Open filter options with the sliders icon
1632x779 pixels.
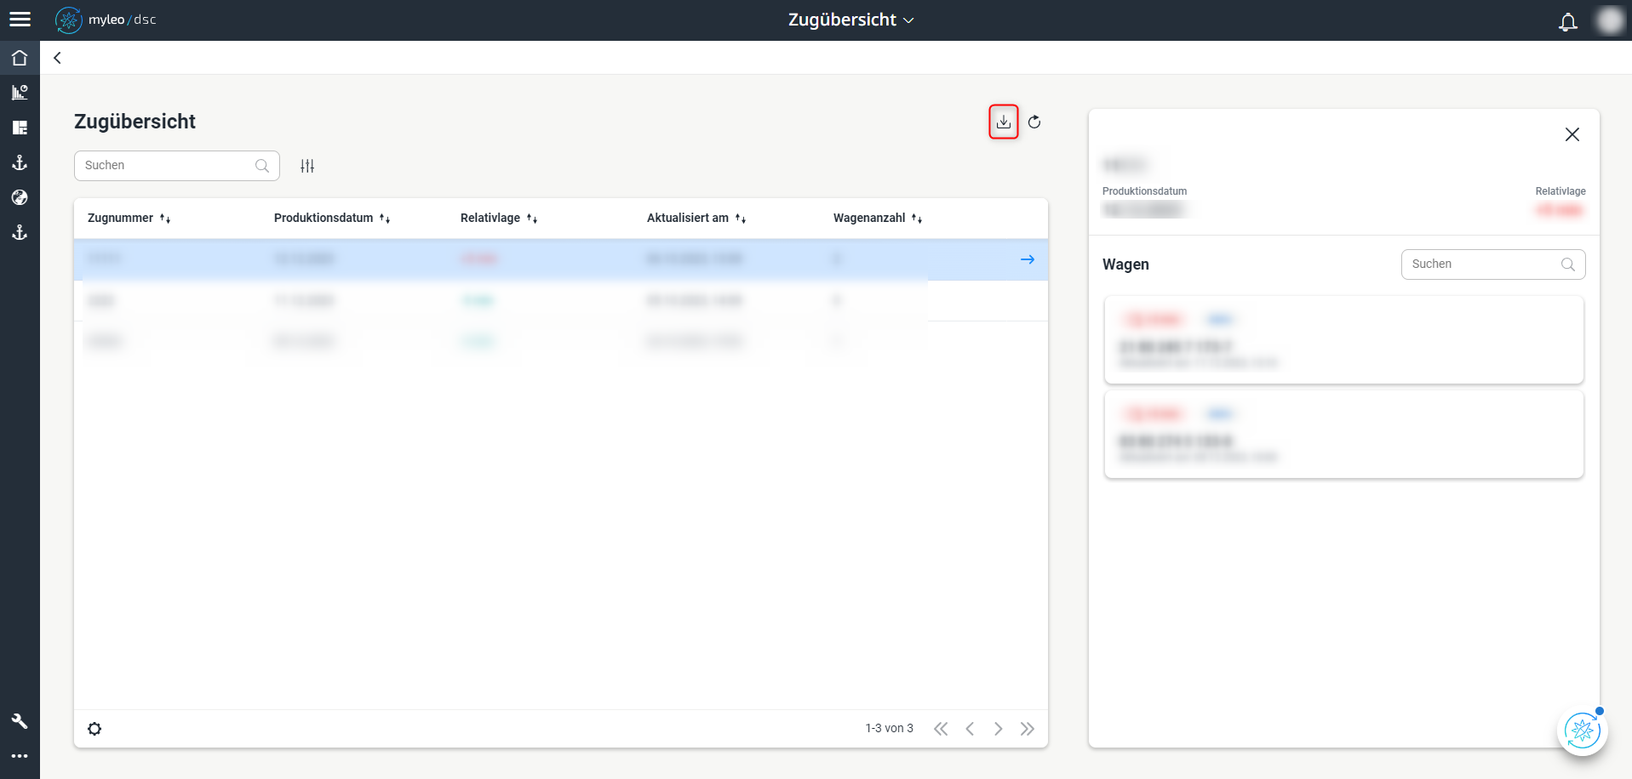(307, 166)
